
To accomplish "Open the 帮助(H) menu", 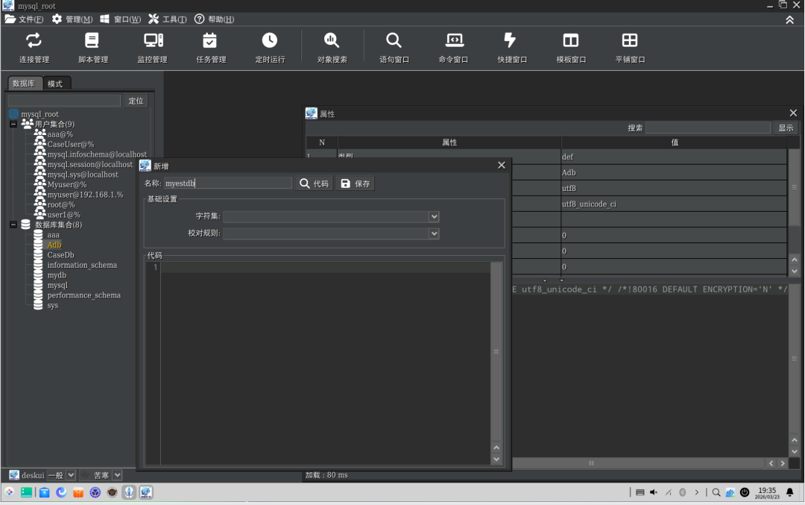I will tap(214, 19).
